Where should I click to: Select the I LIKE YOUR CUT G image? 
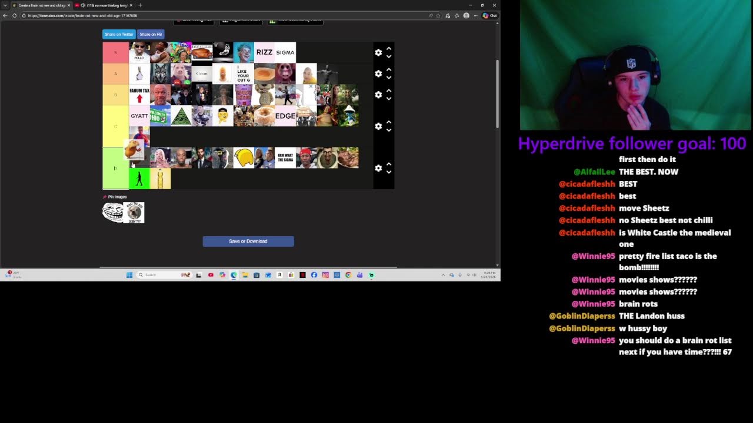pyautogui.click(x=244, y=73)
